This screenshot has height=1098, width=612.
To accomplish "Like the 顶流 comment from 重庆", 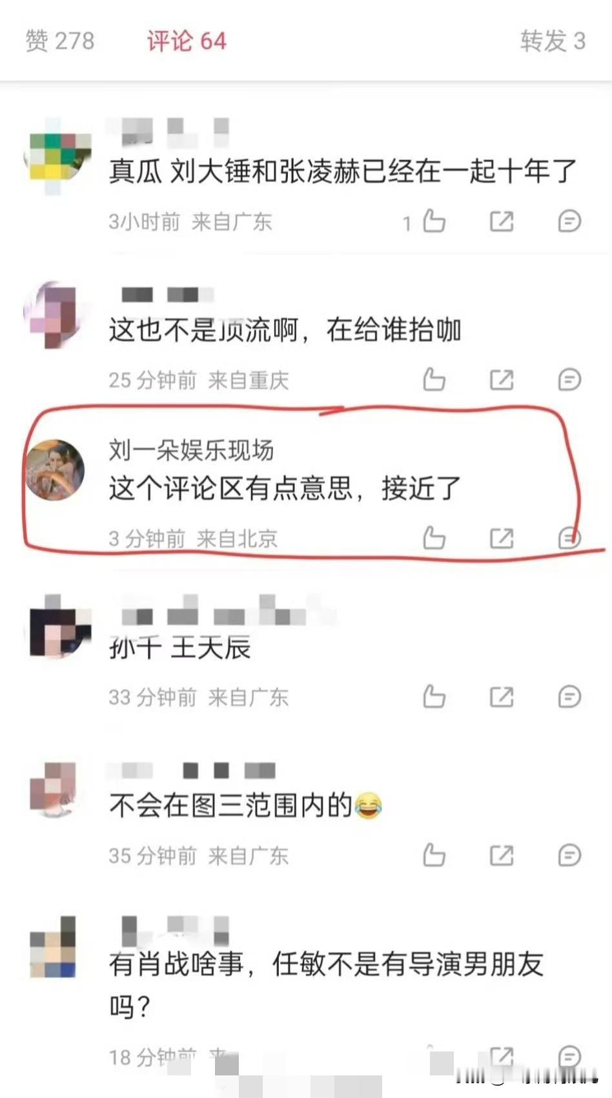I will pyautogui.click(x=434, y=379).
